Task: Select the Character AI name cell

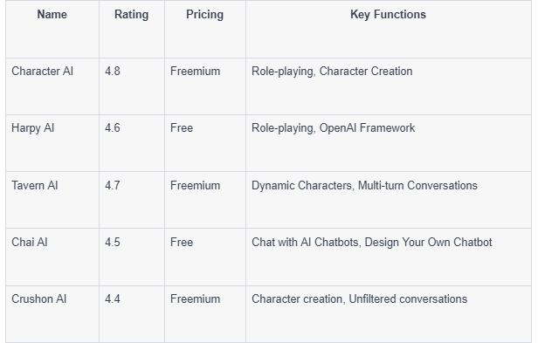Action: click(42, 71)
